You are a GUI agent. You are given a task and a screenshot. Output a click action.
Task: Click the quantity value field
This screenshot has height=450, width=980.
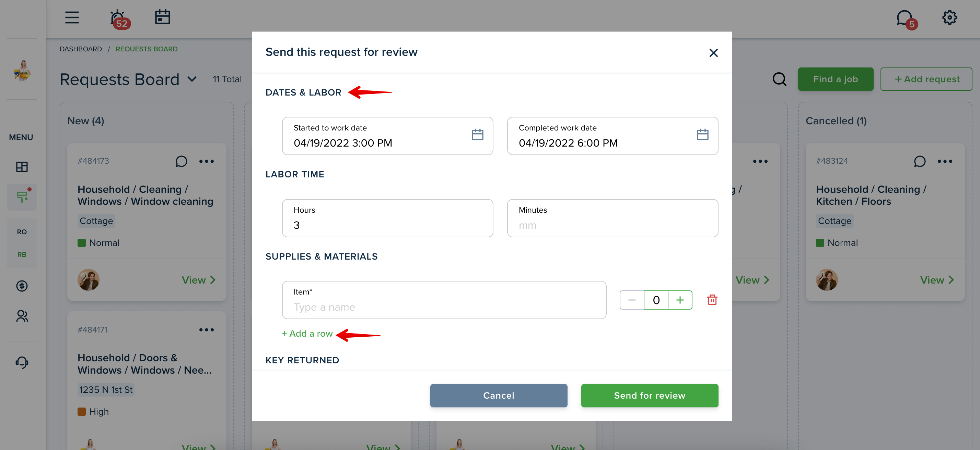pos(656,300)
